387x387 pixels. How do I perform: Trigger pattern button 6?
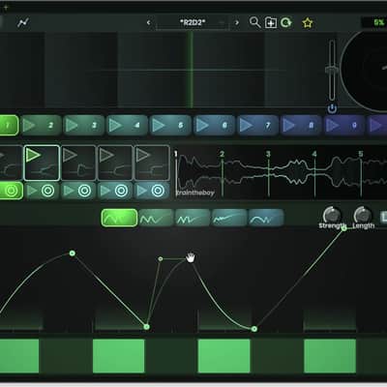click(x=214, y=125)
